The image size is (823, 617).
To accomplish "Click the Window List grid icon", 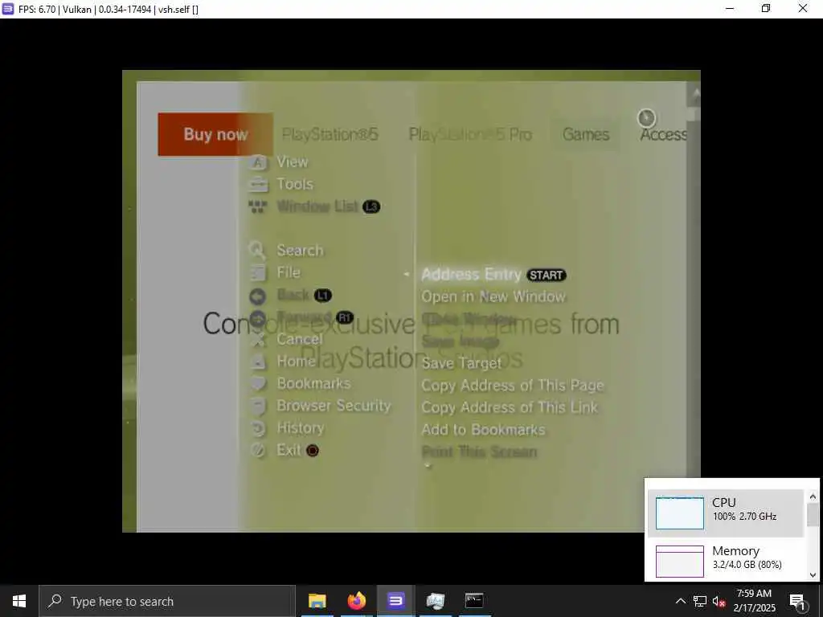I will click(x=257, y=206).
